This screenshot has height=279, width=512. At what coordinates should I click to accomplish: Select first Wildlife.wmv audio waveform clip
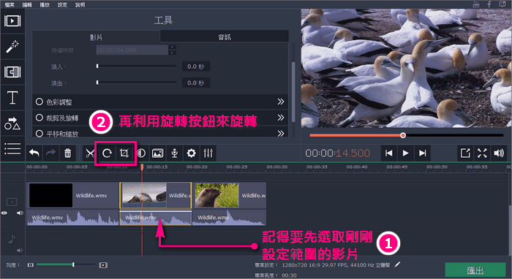tap(73, 218)
